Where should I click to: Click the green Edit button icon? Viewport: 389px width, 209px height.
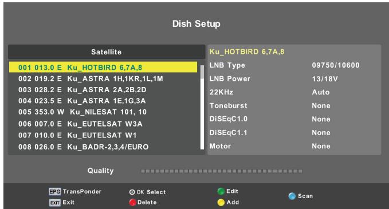[221, 191]
